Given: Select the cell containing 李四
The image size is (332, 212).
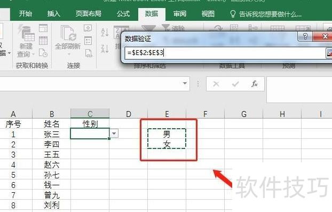Looking at the screenshot, I should (51, 144).
